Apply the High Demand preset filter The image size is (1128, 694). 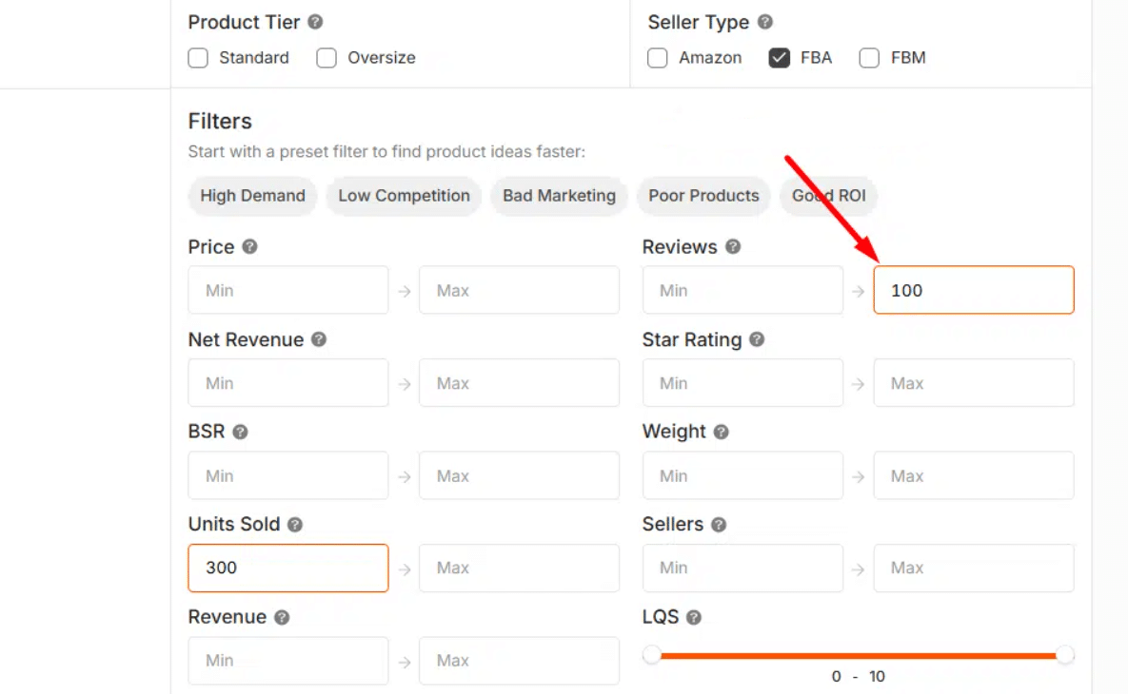pyautogui.click(x=252, y=196)
